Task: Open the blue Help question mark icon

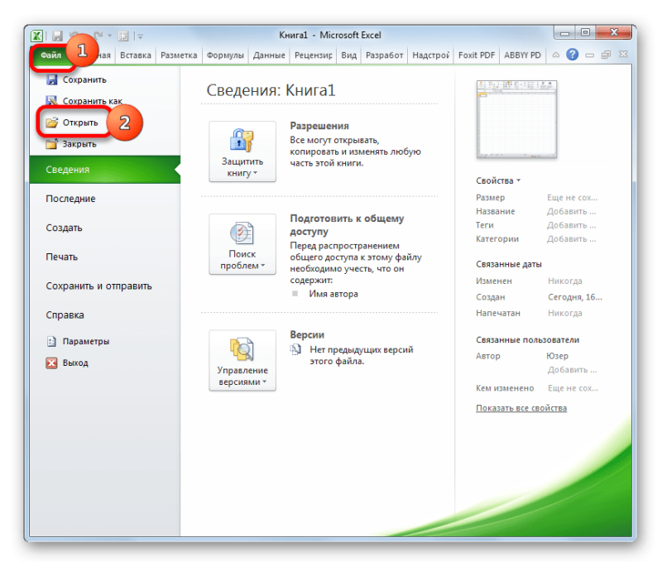Action: [x=572, y=55]
